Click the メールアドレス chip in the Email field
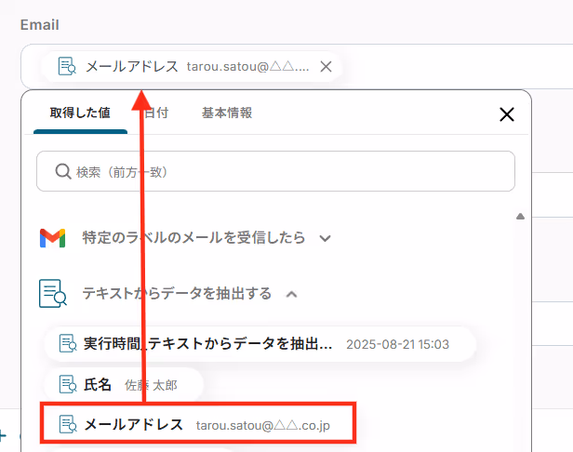This screenshot has height=452, width=573. click(192, 67)
